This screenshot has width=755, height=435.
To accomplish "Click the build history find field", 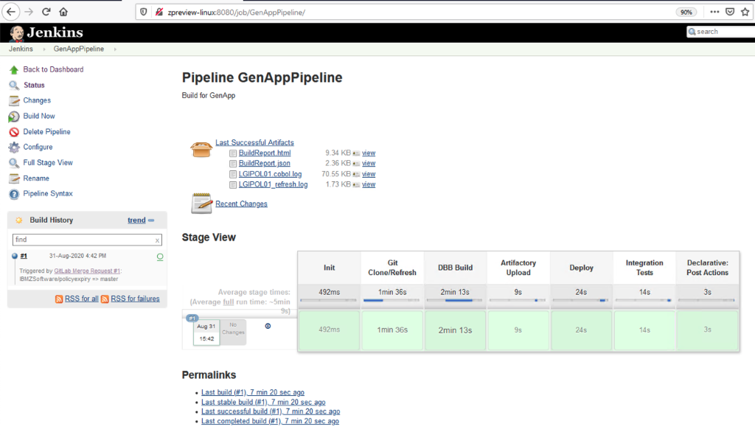I will click(x=87, y=240).
